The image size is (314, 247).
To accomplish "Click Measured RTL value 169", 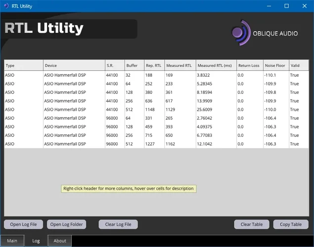I will coord(180,75).
